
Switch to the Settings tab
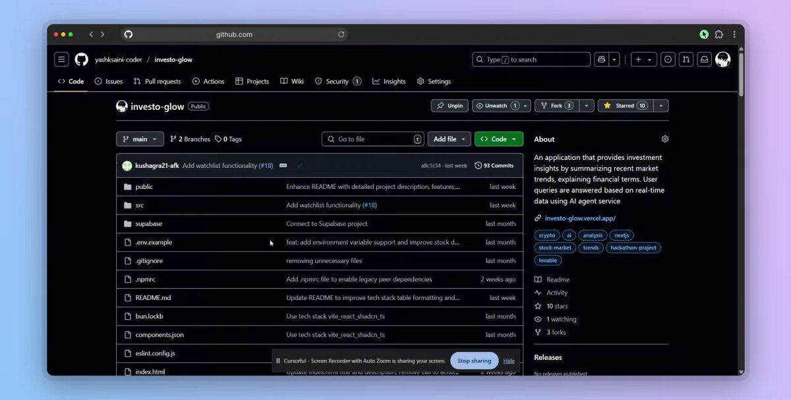point(434,82)
